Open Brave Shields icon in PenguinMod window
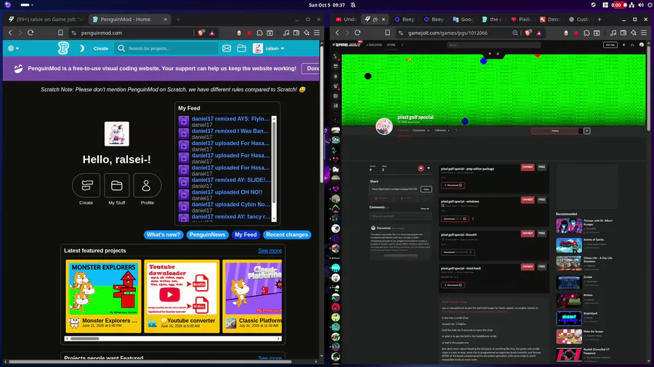The height and width of the screenshot is (367, 654). click(201, 33)
